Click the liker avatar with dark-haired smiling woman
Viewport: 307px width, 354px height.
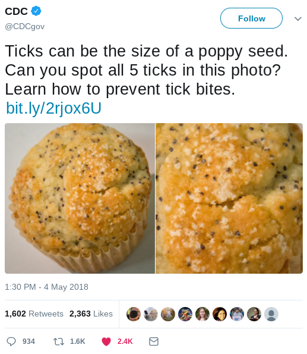tap(220, 314)
